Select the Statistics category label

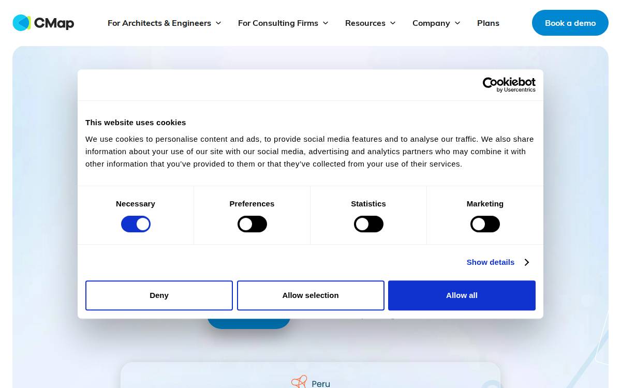pyautogui.click(x=368, y=204)
